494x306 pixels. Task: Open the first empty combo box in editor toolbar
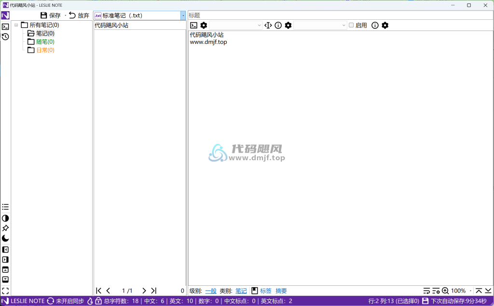pos(235,25)
